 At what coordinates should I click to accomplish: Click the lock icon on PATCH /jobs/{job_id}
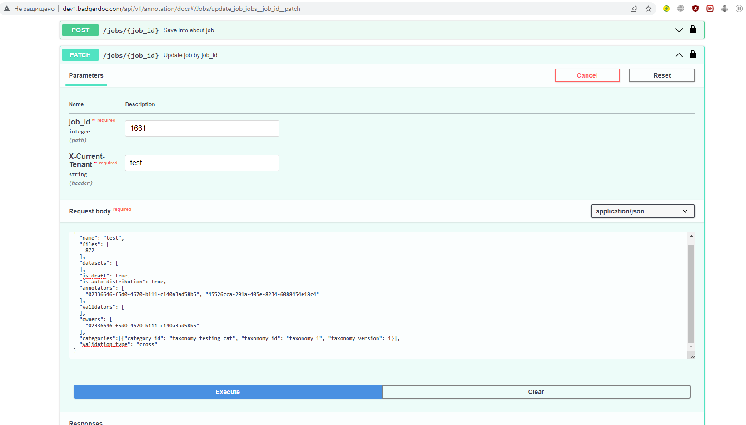693,54
